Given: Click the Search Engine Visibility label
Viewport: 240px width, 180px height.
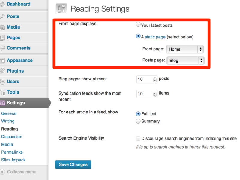Looking at the screenshot, I should pos(81,138).
